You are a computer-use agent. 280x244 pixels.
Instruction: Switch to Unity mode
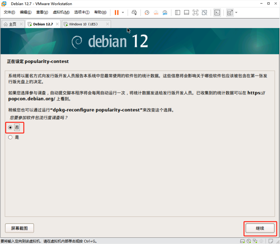point(204,12)
